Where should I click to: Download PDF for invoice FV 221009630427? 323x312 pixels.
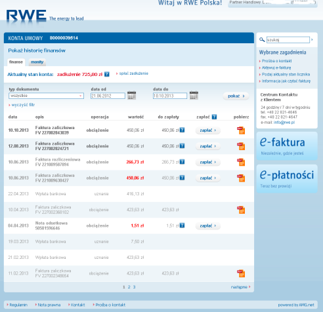coord(241,178)
